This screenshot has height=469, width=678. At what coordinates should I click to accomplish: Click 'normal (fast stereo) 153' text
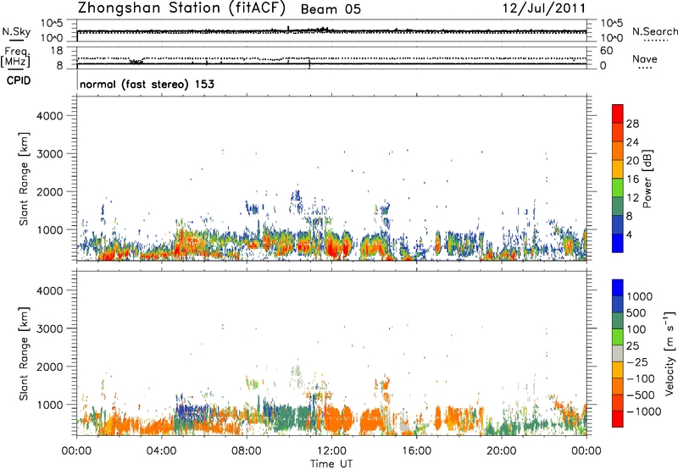pyautogui.click(x=147, y=84)
